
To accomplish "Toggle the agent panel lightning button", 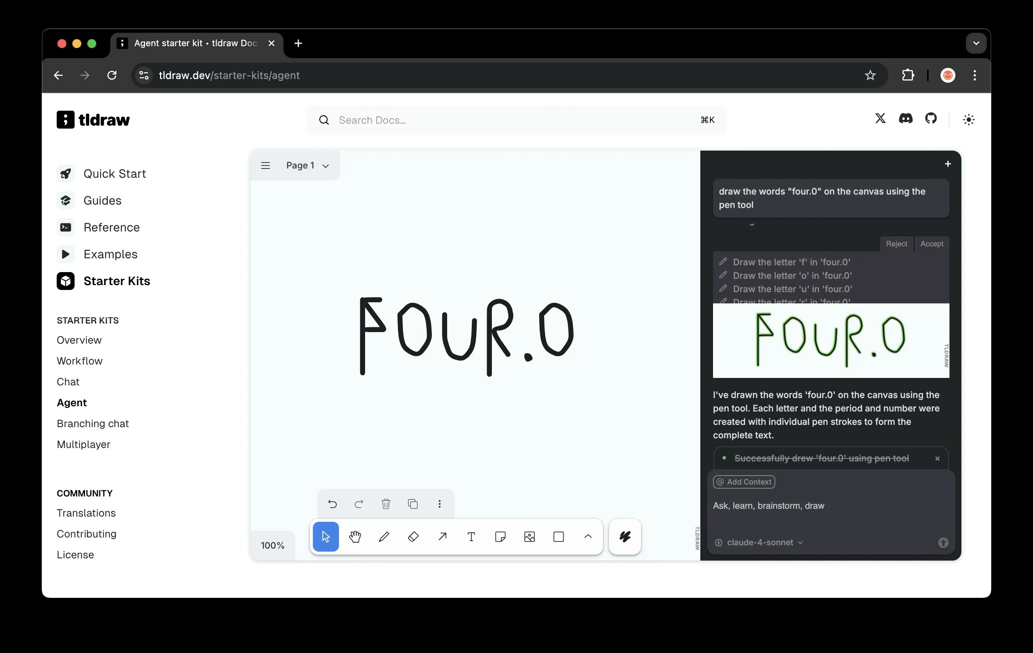I will pos(625,536).
